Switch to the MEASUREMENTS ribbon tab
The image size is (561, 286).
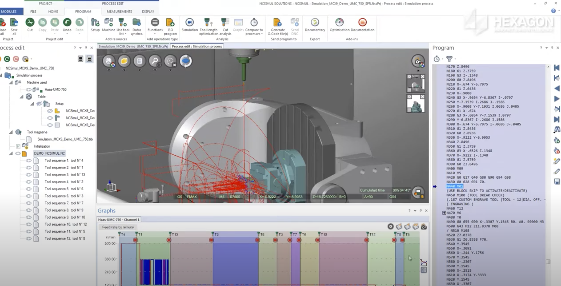[x=119, y=11]
